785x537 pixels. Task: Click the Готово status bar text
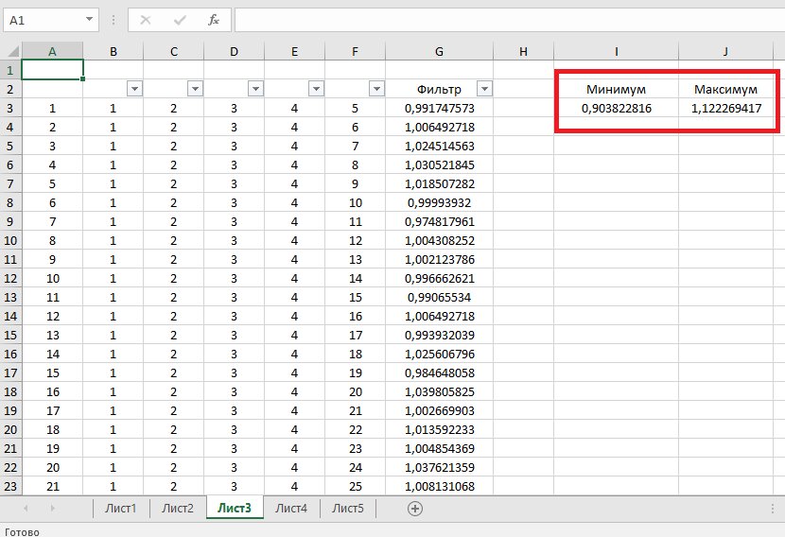tap(22, 531)
